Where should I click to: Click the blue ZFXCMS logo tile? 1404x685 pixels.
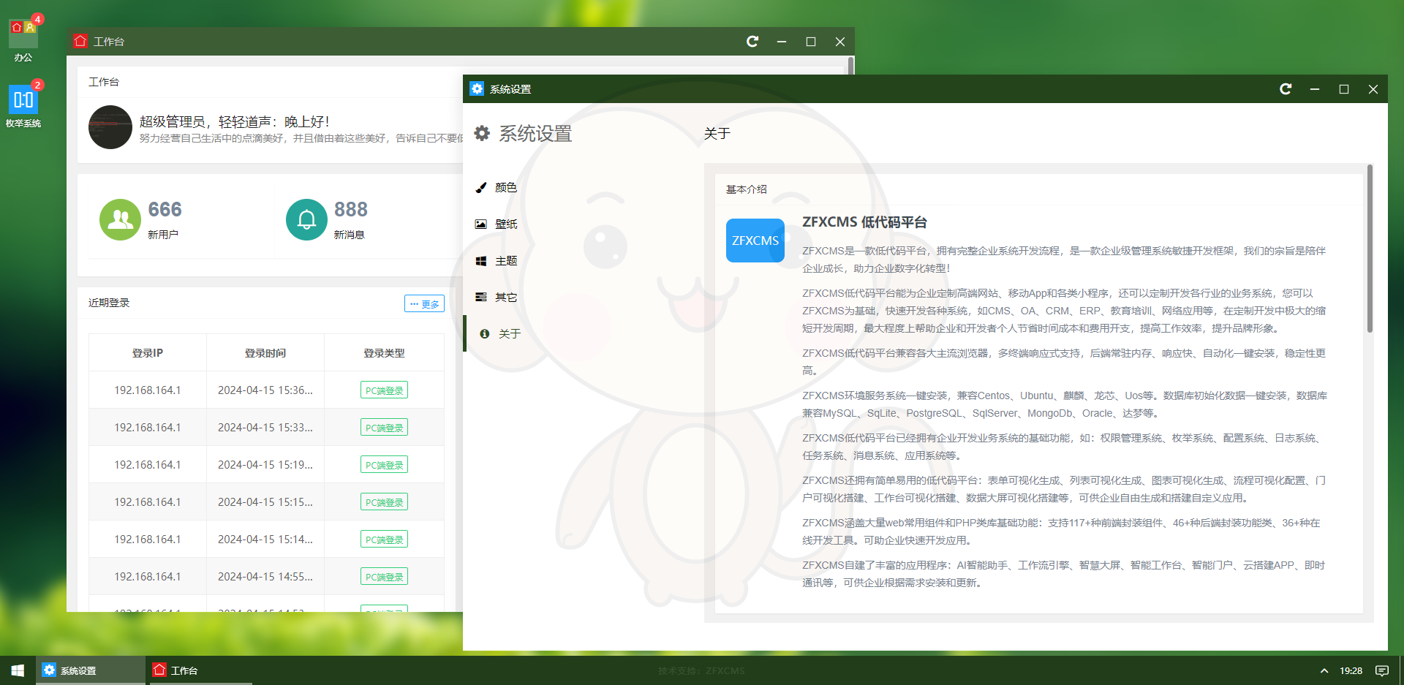(755, 241)
